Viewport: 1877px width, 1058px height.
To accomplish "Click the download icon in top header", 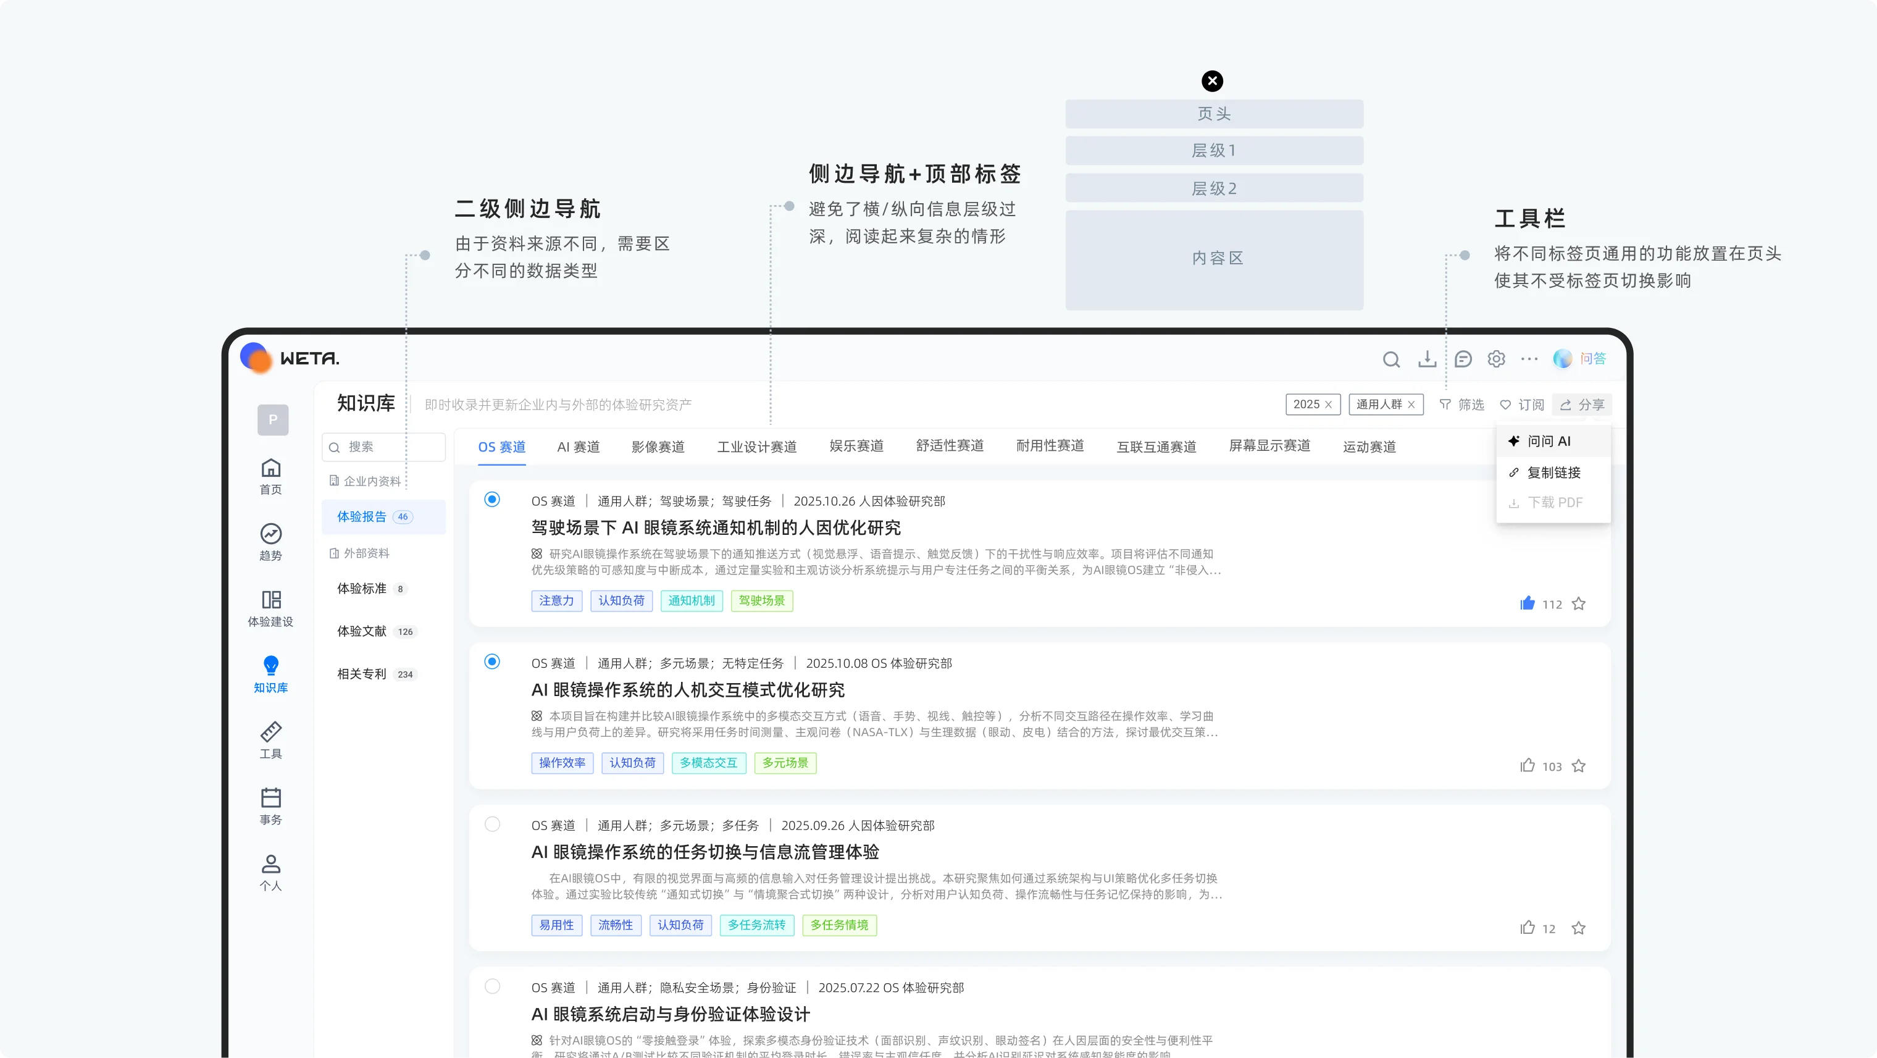I will coord(1427,359).
